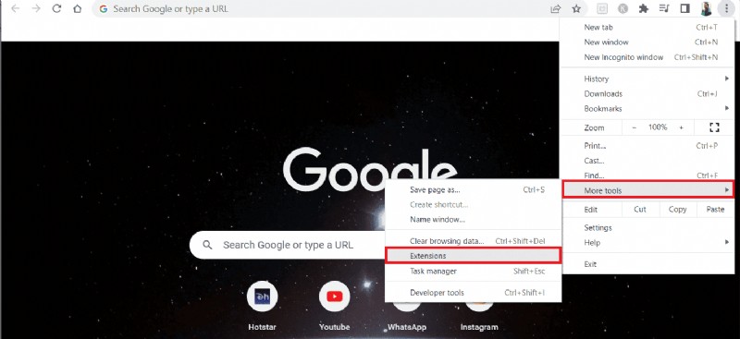Go to the Home page icon
Image resolution: width=740 pixels, height=339 pixels.
[x=78, y=8]
